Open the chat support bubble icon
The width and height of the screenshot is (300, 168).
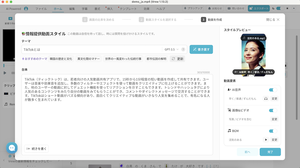coord(12,148)
